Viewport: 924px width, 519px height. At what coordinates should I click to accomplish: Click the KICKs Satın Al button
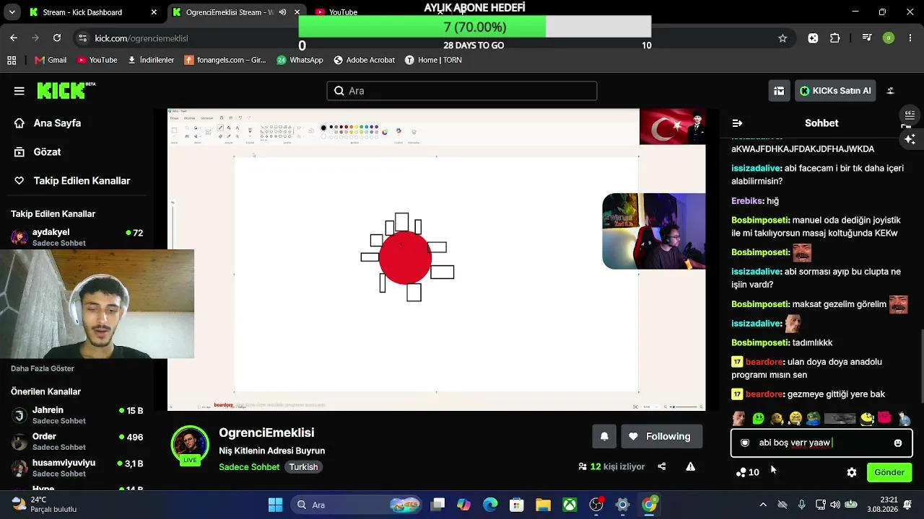835,91
